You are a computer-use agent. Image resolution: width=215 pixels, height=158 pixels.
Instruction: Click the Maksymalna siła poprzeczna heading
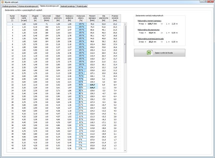pyautogui.click(x=148, y=30)
